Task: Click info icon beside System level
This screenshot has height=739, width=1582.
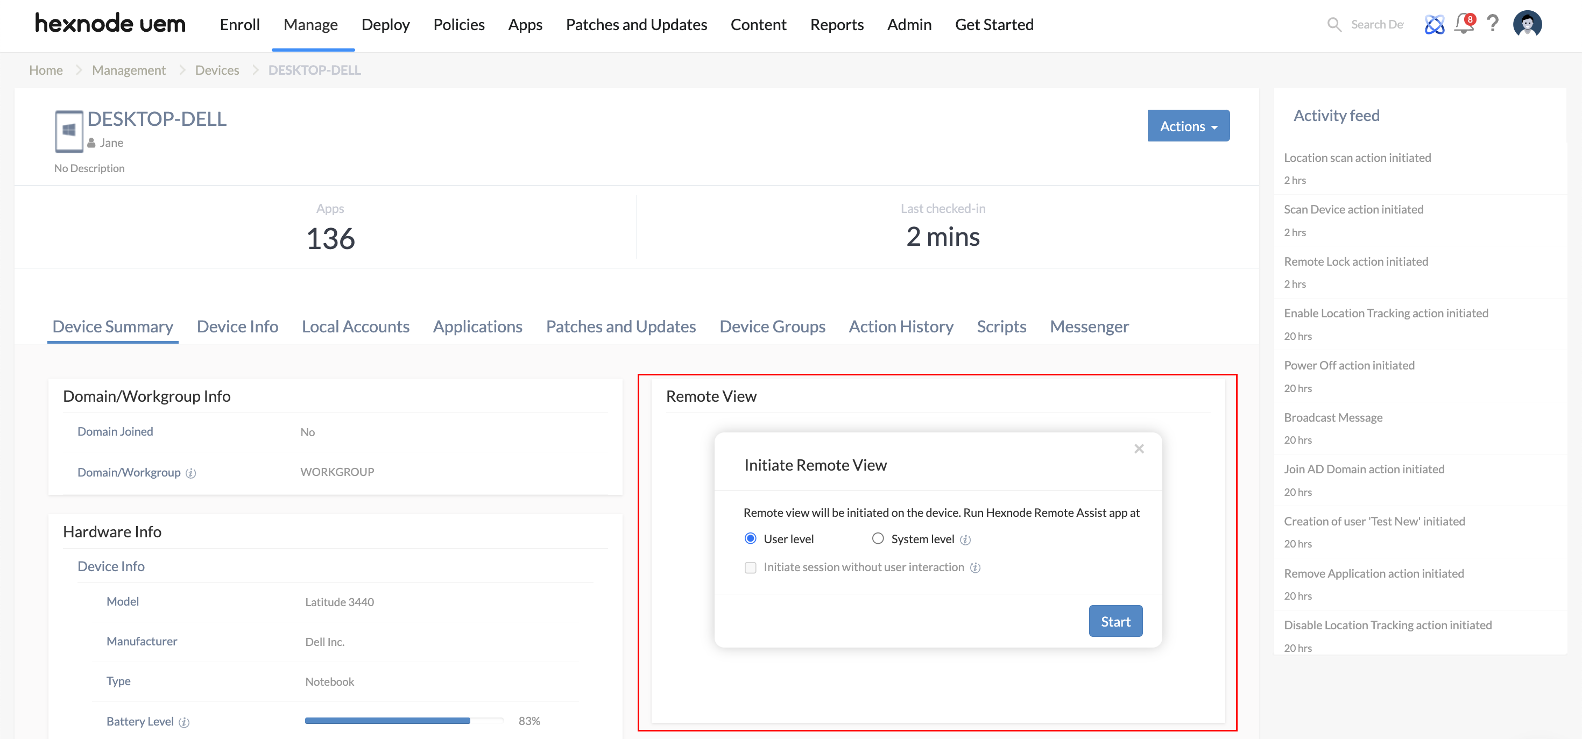Action: 965,540
